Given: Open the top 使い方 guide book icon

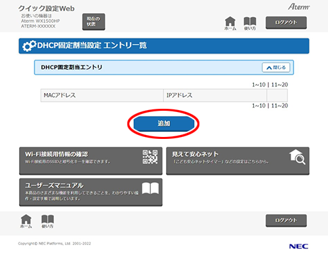Looking at the screenshot, I should coord(250,24).
